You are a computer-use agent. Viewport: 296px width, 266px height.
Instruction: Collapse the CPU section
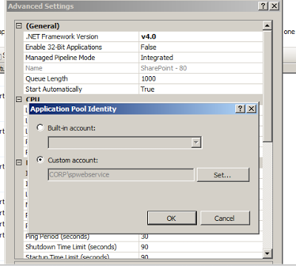(19, 99)
